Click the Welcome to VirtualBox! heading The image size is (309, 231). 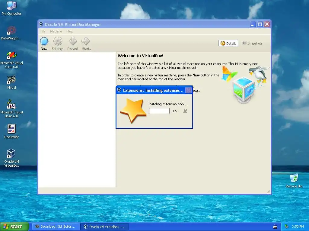[x=141, y=56]
